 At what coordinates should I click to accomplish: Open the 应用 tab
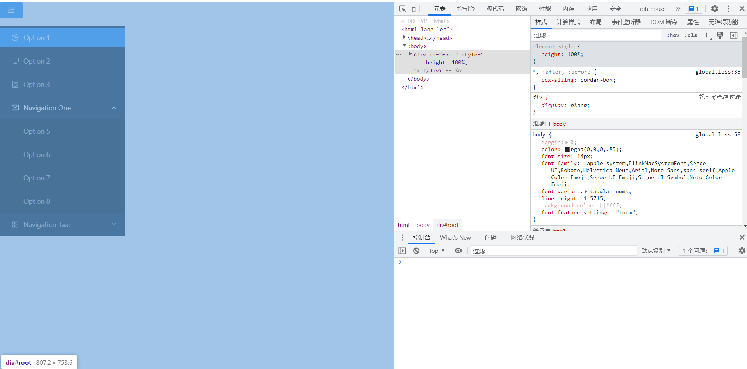click(x=592, y=9)
